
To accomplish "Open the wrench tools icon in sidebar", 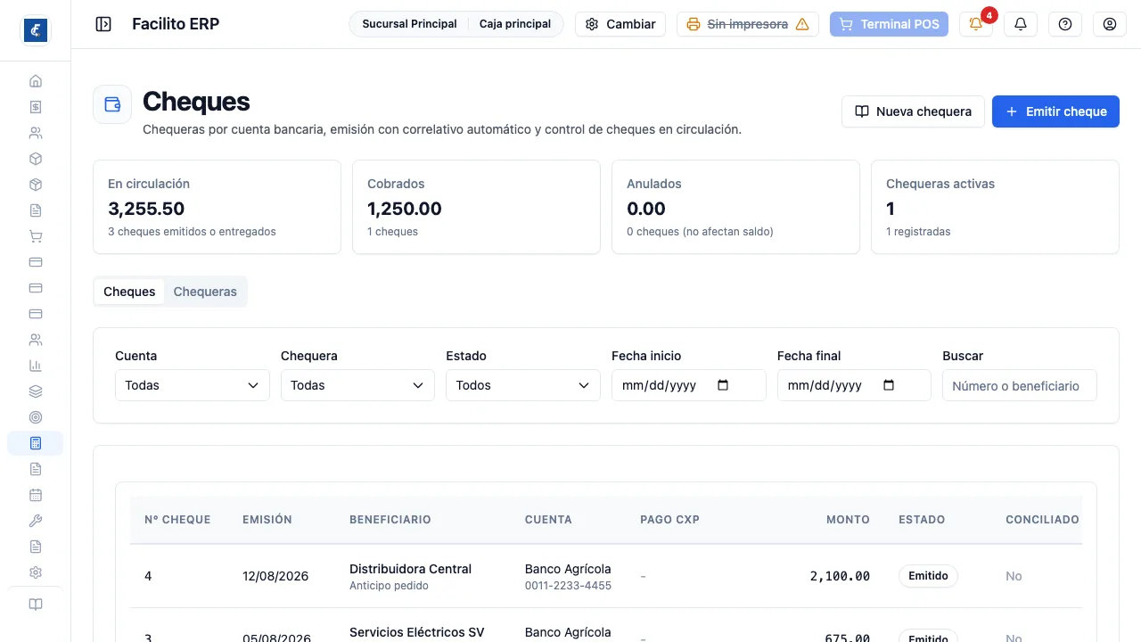I will [36, 521].
